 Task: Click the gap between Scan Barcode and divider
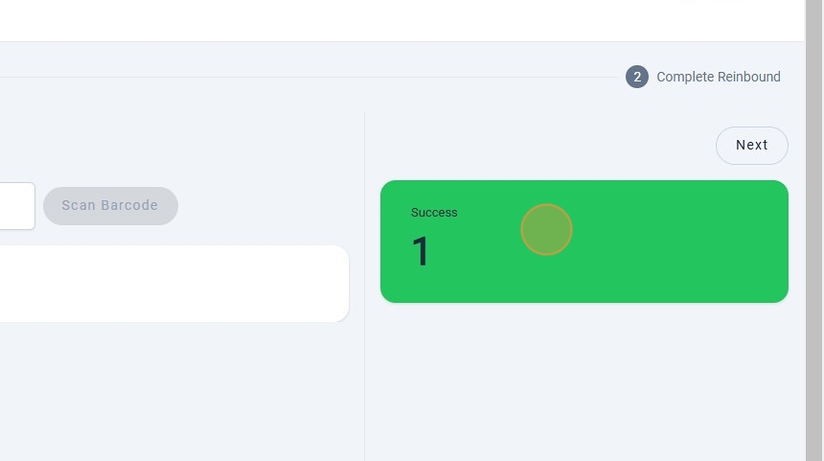pos(268,206)
